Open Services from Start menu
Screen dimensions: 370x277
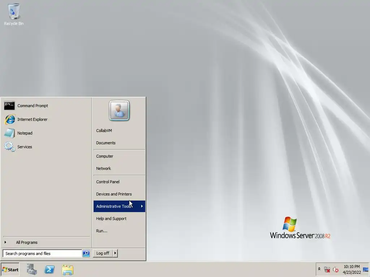pyautogui.click(x=46, y=147)
